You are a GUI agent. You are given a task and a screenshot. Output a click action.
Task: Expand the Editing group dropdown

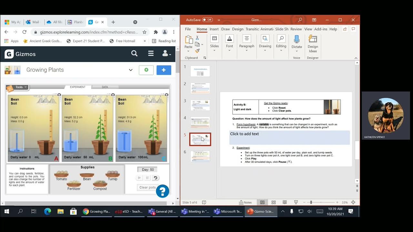pyautogui.click(x=281, y=50)
